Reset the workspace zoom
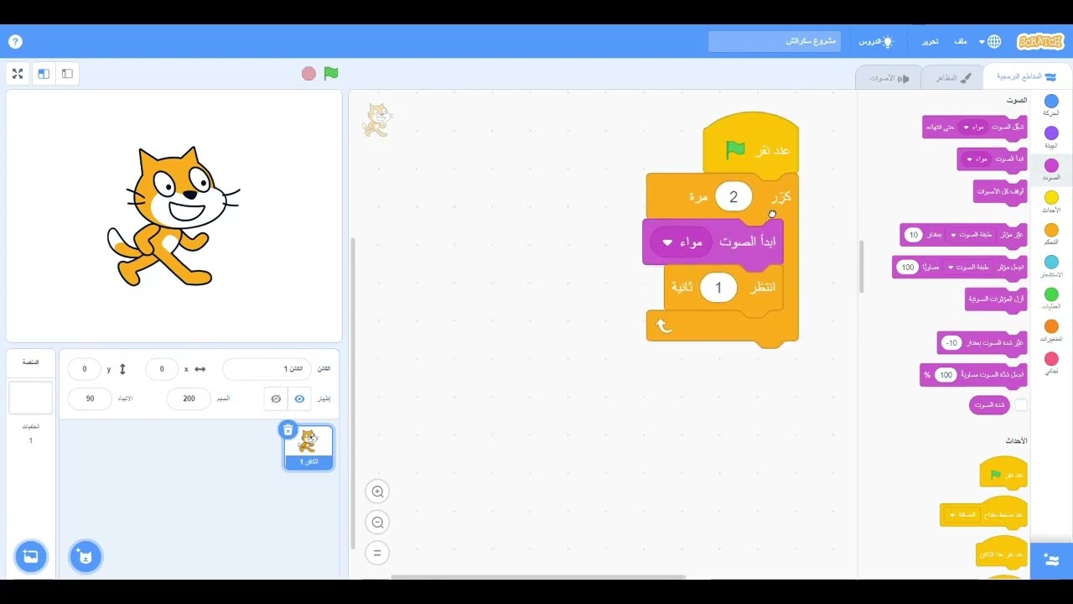The height and width of the screenshot is (604, 1073). (377, 553)
